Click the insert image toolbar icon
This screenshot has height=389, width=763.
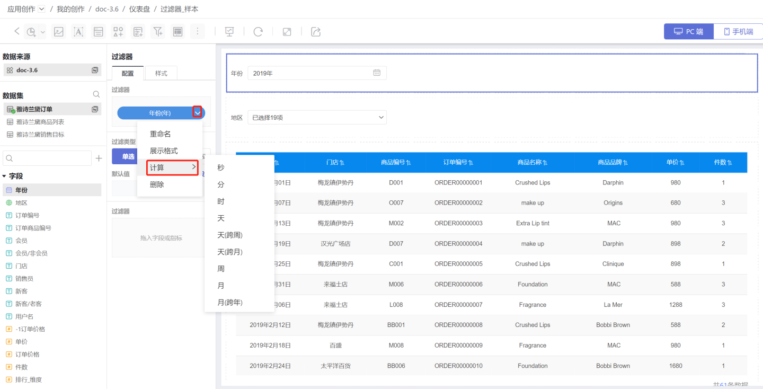(x=59, y=32)
